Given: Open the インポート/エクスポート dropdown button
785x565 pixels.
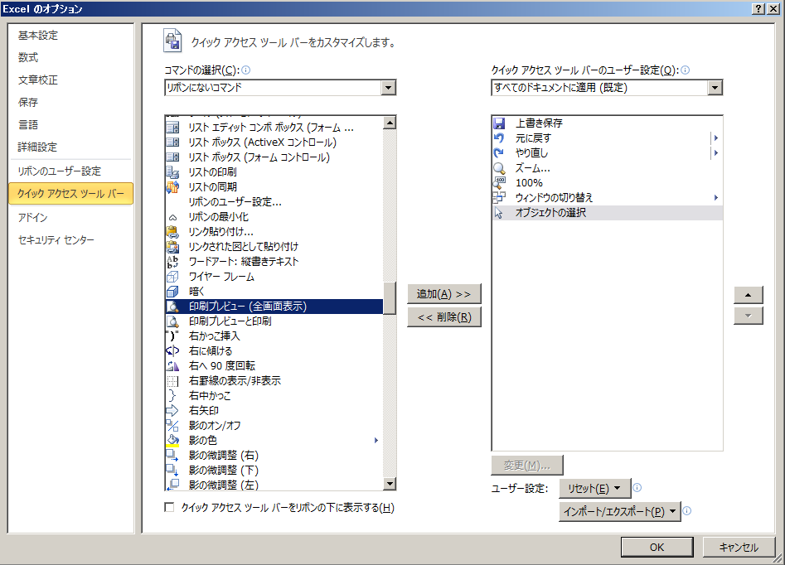Looking at the screenshot, I should click(620, 511).
